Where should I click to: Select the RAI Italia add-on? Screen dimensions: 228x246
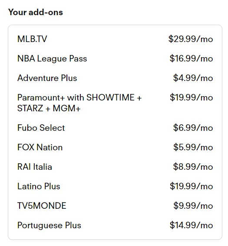(x=35, y=167)
